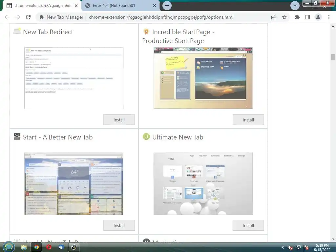Image resolution: width=336 pixels, height=252 pixels.
Task: Click the Start - A Better New Tab title
Action: (58, 137)
